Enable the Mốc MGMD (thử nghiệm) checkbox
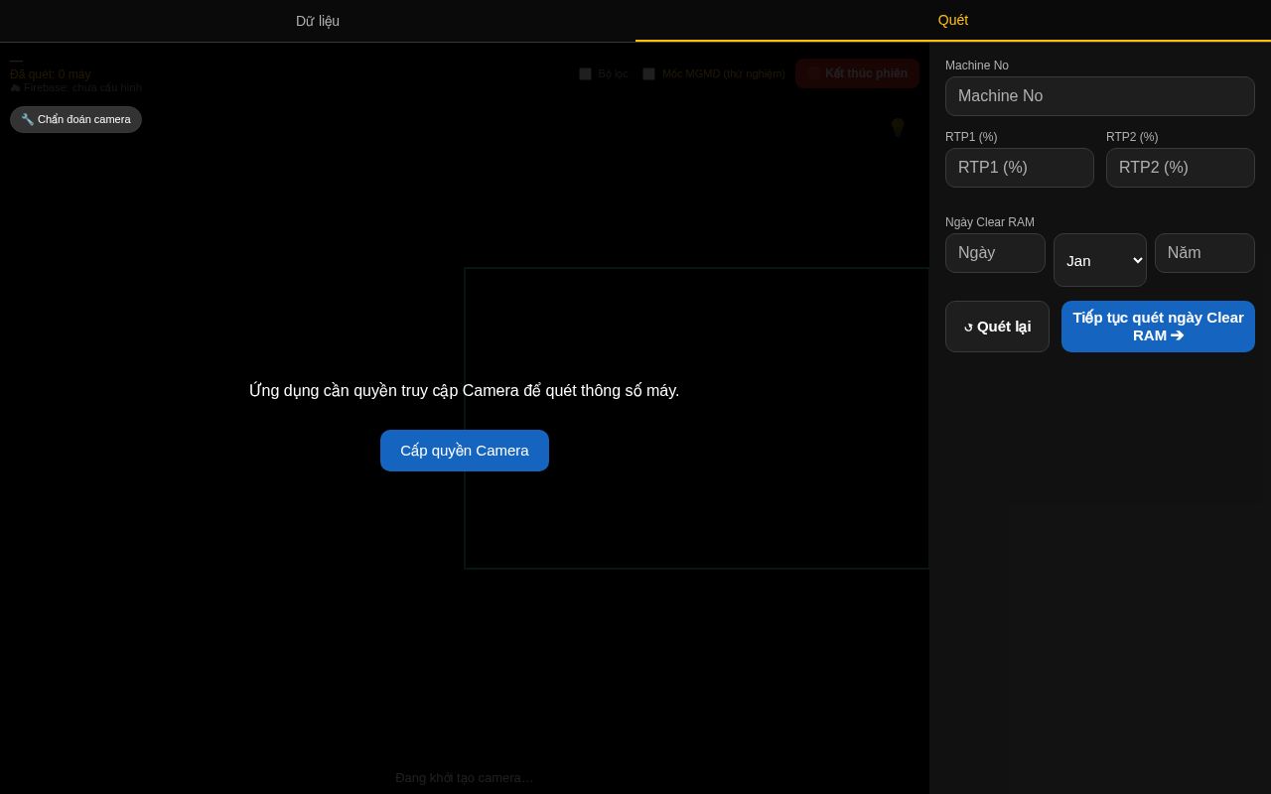The height and width of the screenshot is (794, 1271). 649,73
